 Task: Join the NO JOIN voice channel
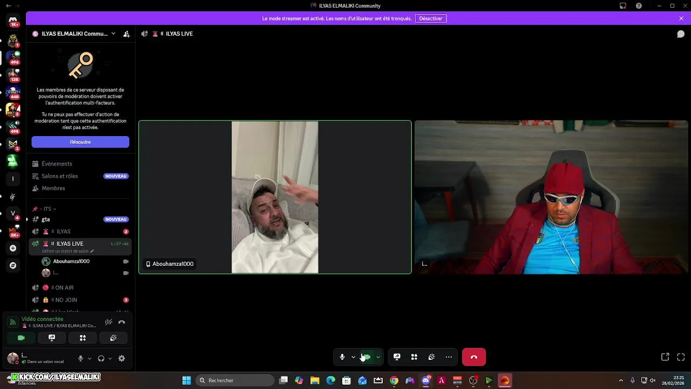click(x=80, y=300)
